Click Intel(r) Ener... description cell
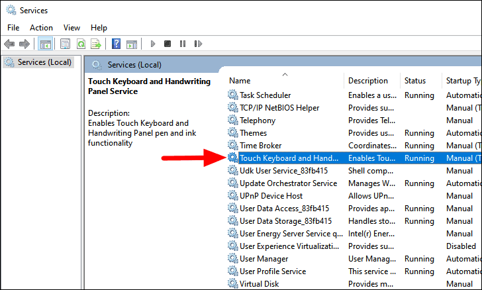Screen dimensions: 482x290 [371, 234]
